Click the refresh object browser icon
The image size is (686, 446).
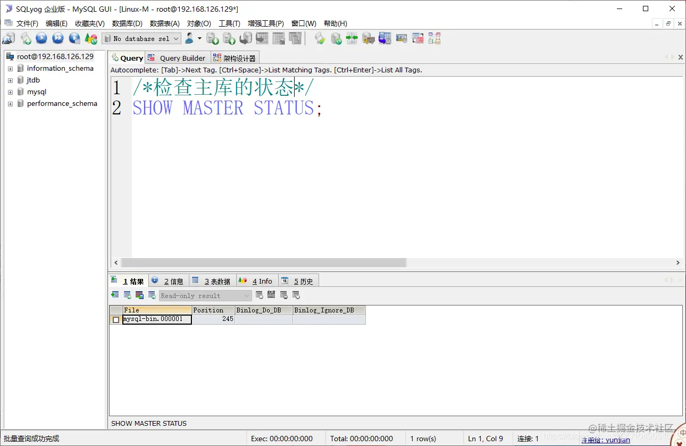[91, 38]
